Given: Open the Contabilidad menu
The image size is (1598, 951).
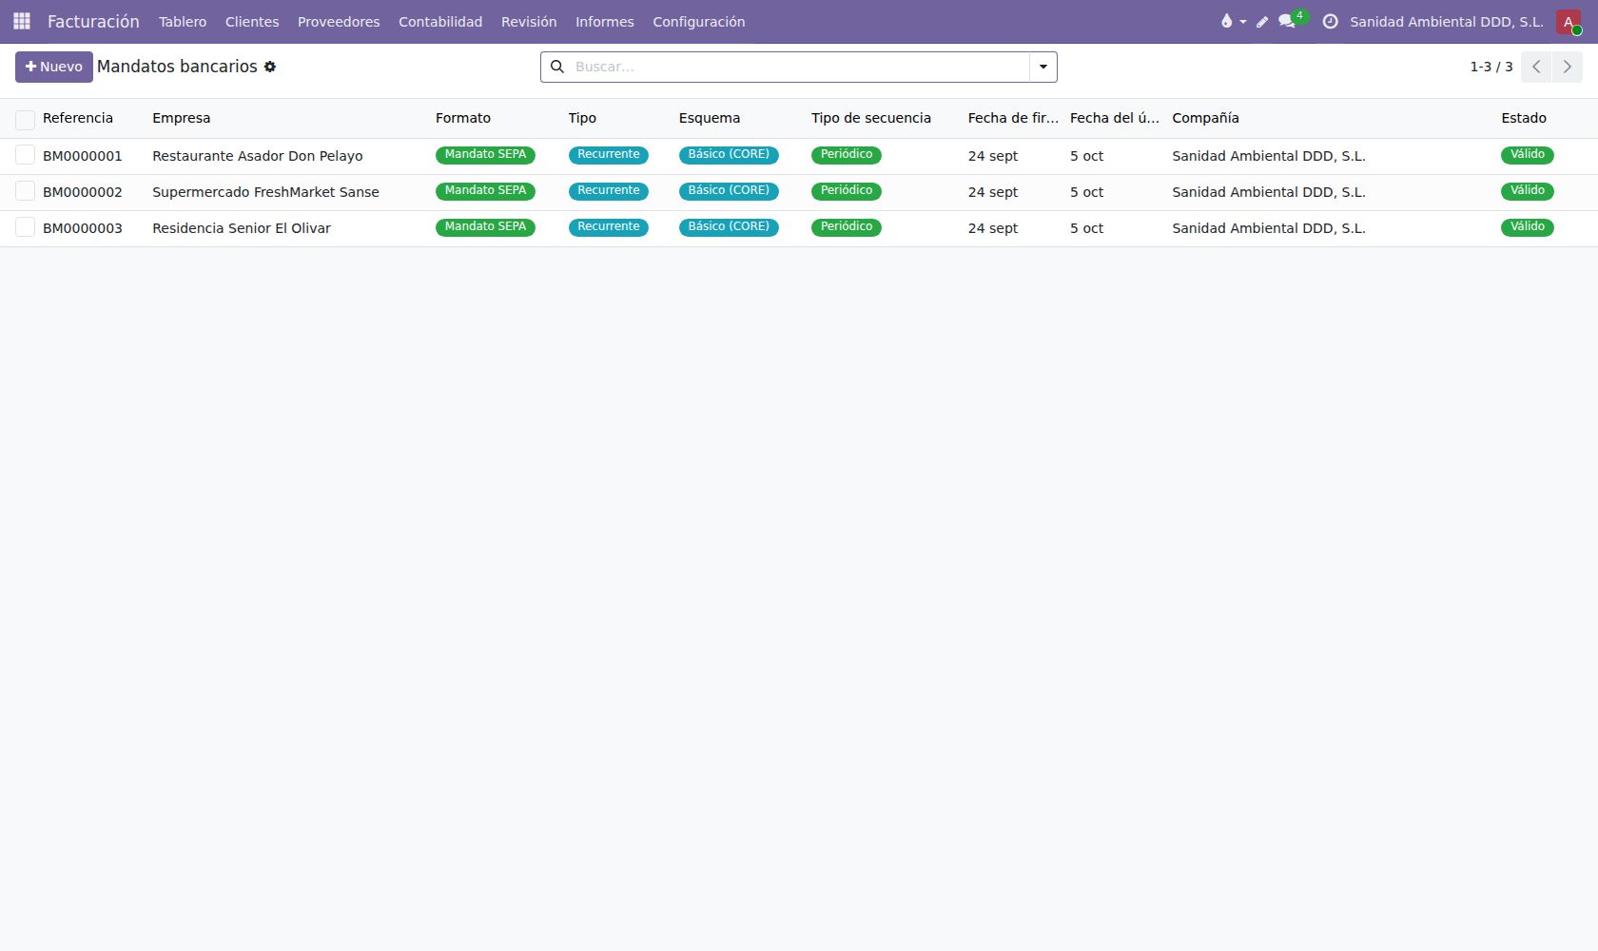Looking at the screenshot, I should pyautogui.click(x=440, y=21).
